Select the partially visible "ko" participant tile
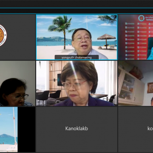Viewport: 153px width, 153px height. coord(136,129)
